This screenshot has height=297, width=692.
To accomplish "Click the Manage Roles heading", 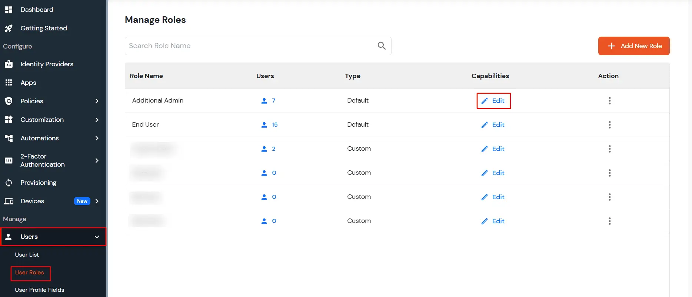I will coord(155,20).
